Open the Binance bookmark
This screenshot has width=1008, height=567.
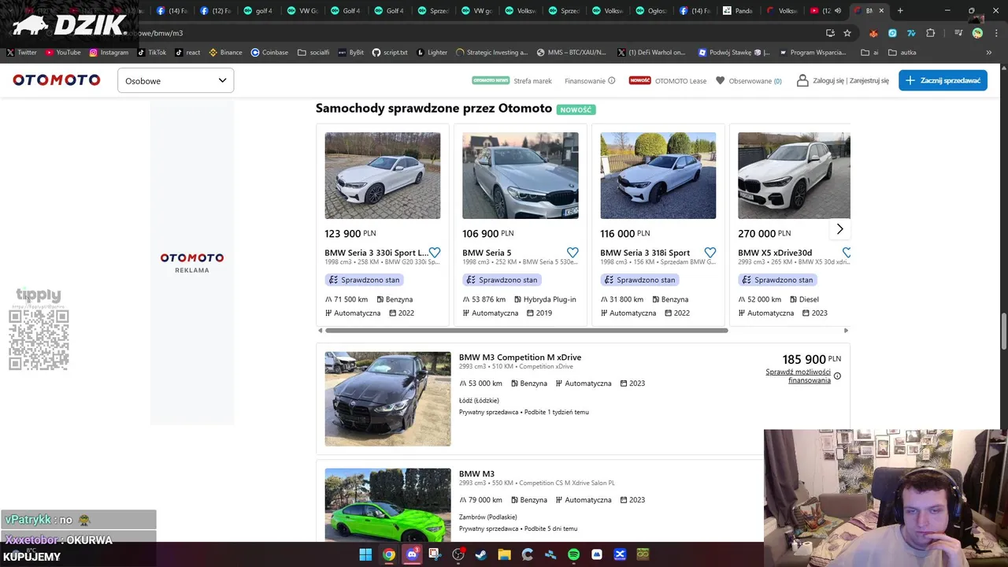(x=225, y=53)
